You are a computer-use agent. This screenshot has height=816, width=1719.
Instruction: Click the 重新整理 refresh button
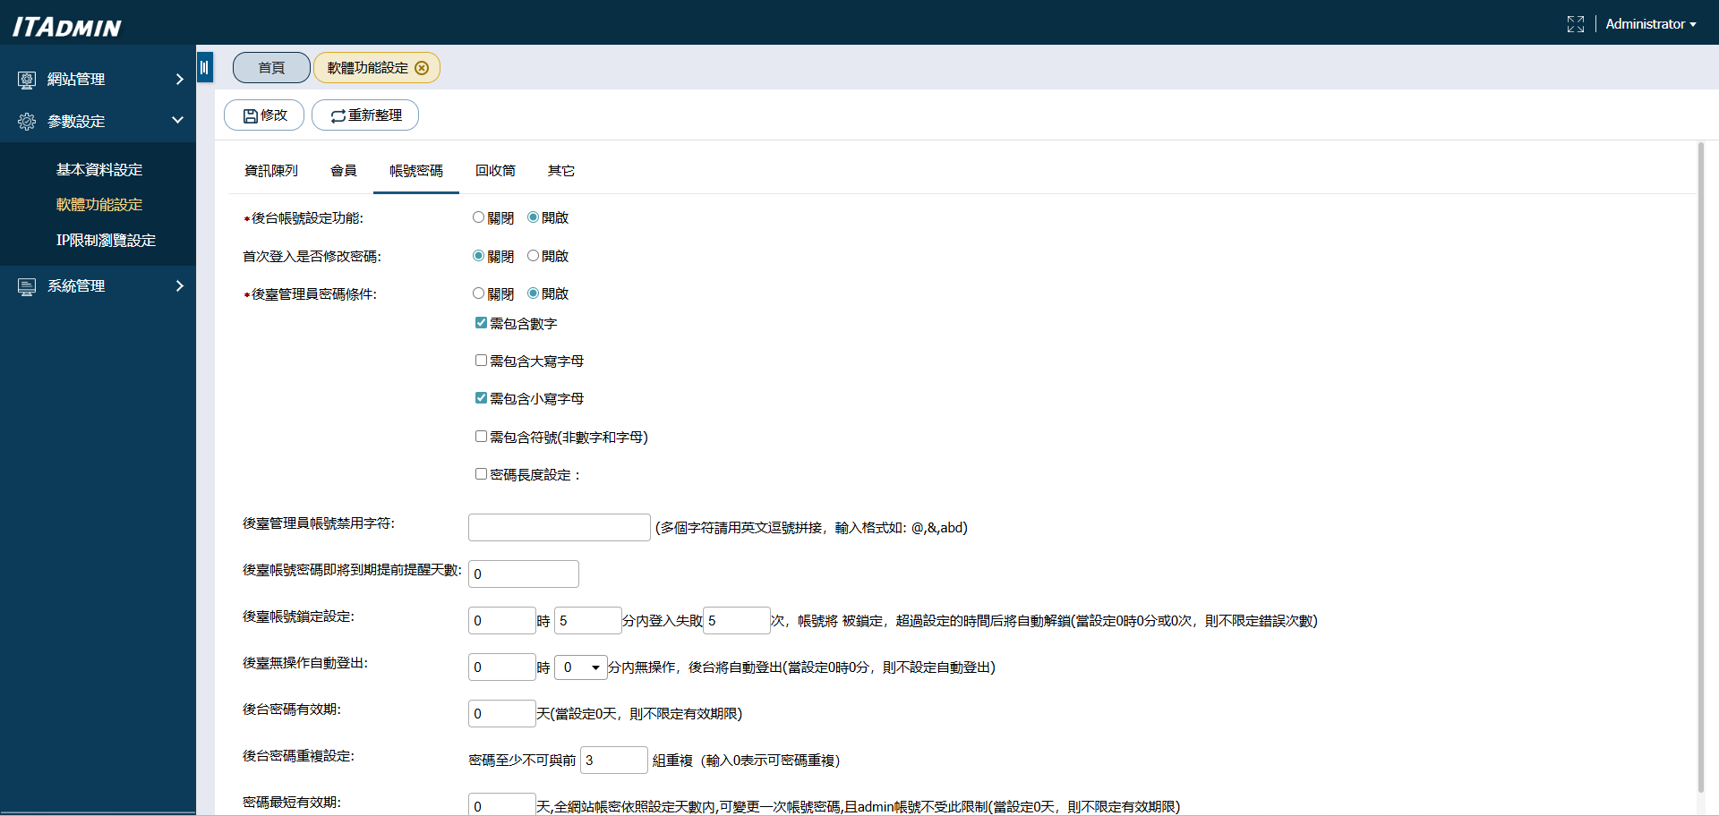click(x=365, y=115)
